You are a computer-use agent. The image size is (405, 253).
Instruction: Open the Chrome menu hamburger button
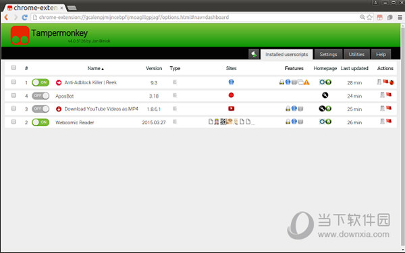400,18
